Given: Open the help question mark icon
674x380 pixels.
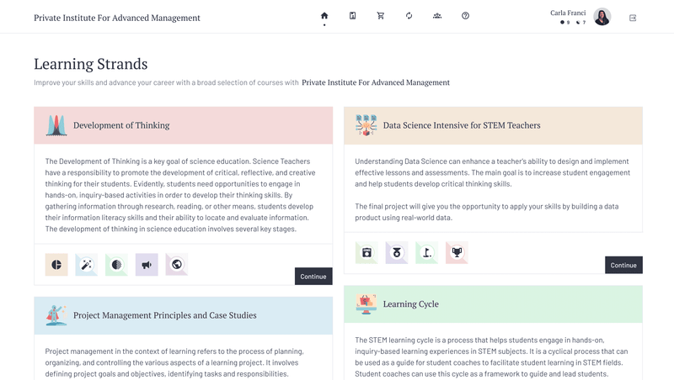Looking at the screenshot, I should click(465, 16).
